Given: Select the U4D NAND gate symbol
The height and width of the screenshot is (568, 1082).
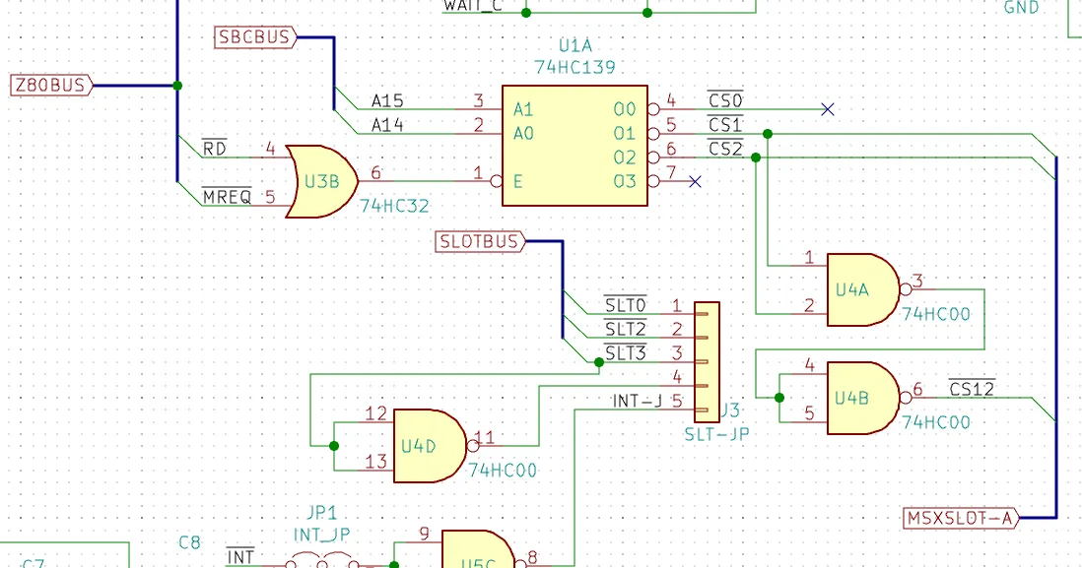Looking at the screenshot, I should coord(436,446).
